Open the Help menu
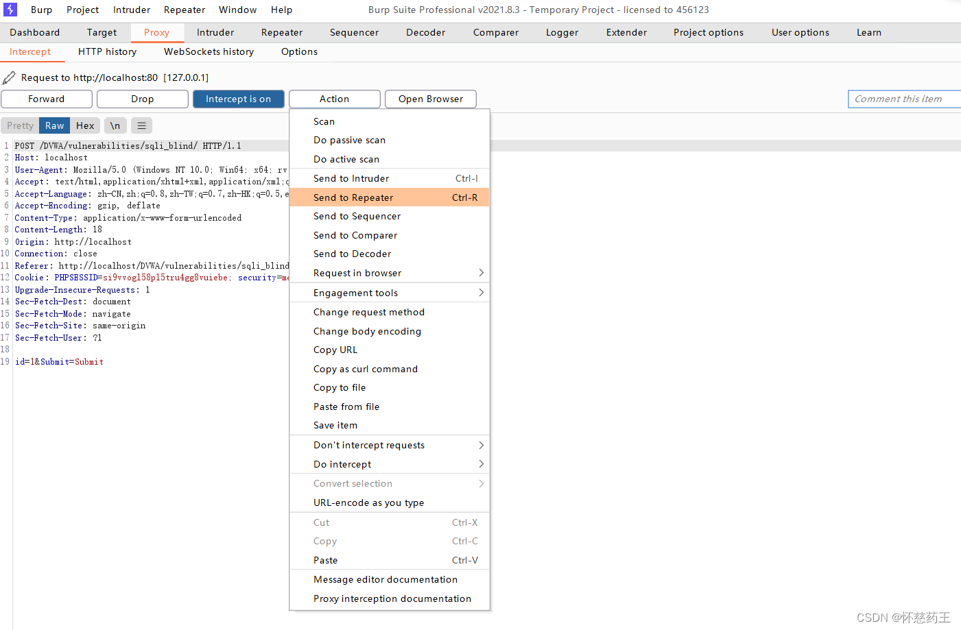Viewport: 961px width, 630px height. click(281, 10)
